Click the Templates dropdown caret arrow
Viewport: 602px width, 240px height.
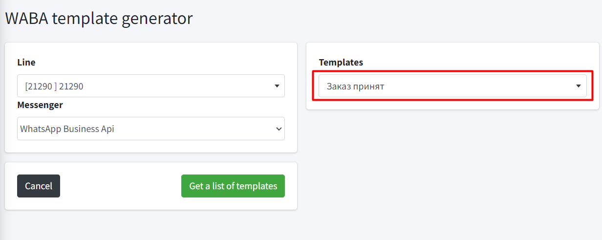click(x=579, y=86)
